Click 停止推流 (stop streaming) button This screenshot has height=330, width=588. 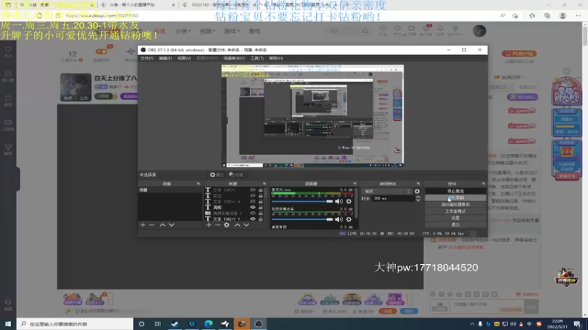point(455,191)
